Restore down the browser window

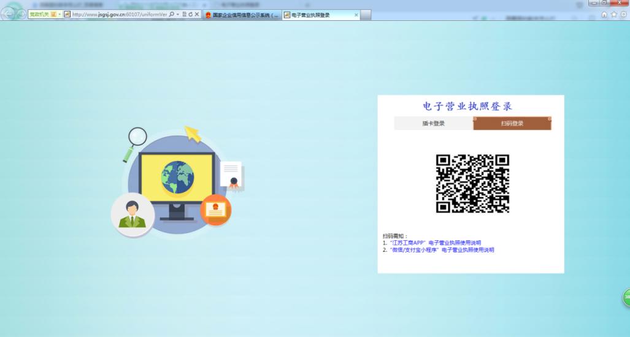pyautogui.click(x=604, y=3)
